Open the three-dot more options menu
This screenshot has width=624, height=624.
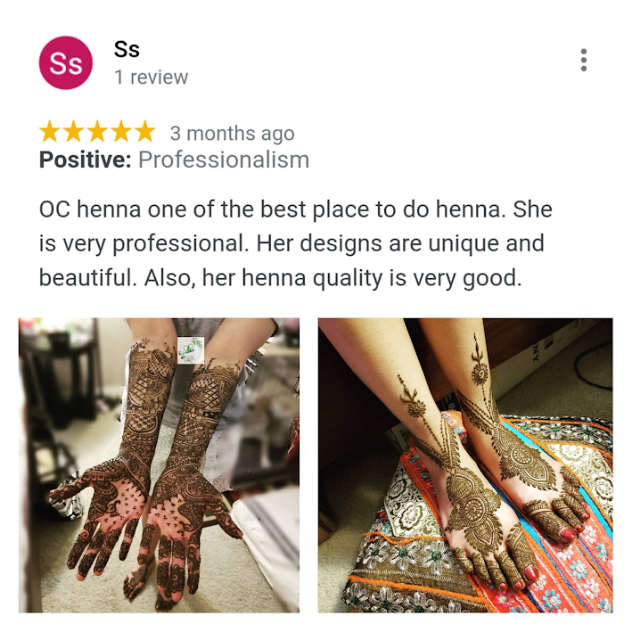tap(583, 60)
